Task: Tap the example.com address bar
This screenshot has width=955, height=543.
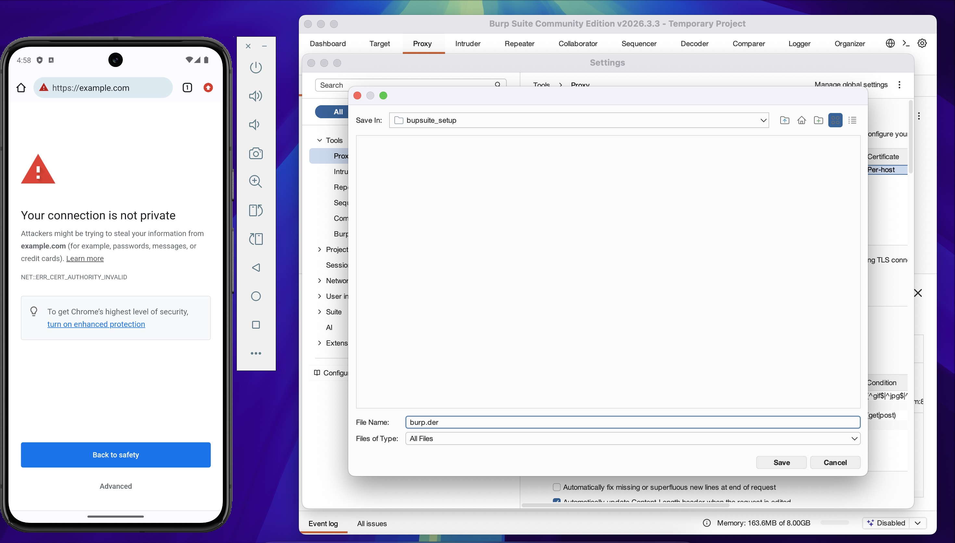Action: point(103,88)
